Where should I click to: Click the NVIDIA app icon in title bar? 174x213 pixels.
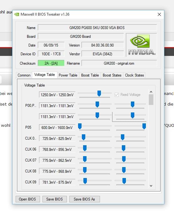pyautogui.click(x=17, y=14)
